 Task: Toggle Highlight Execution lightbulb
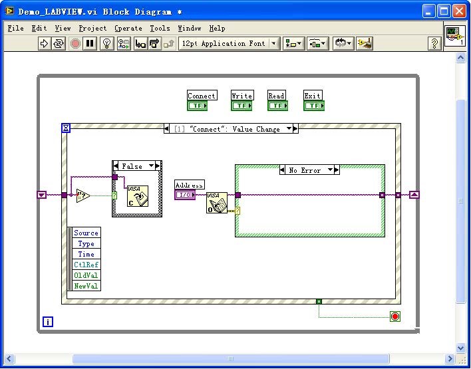(106, 43)
